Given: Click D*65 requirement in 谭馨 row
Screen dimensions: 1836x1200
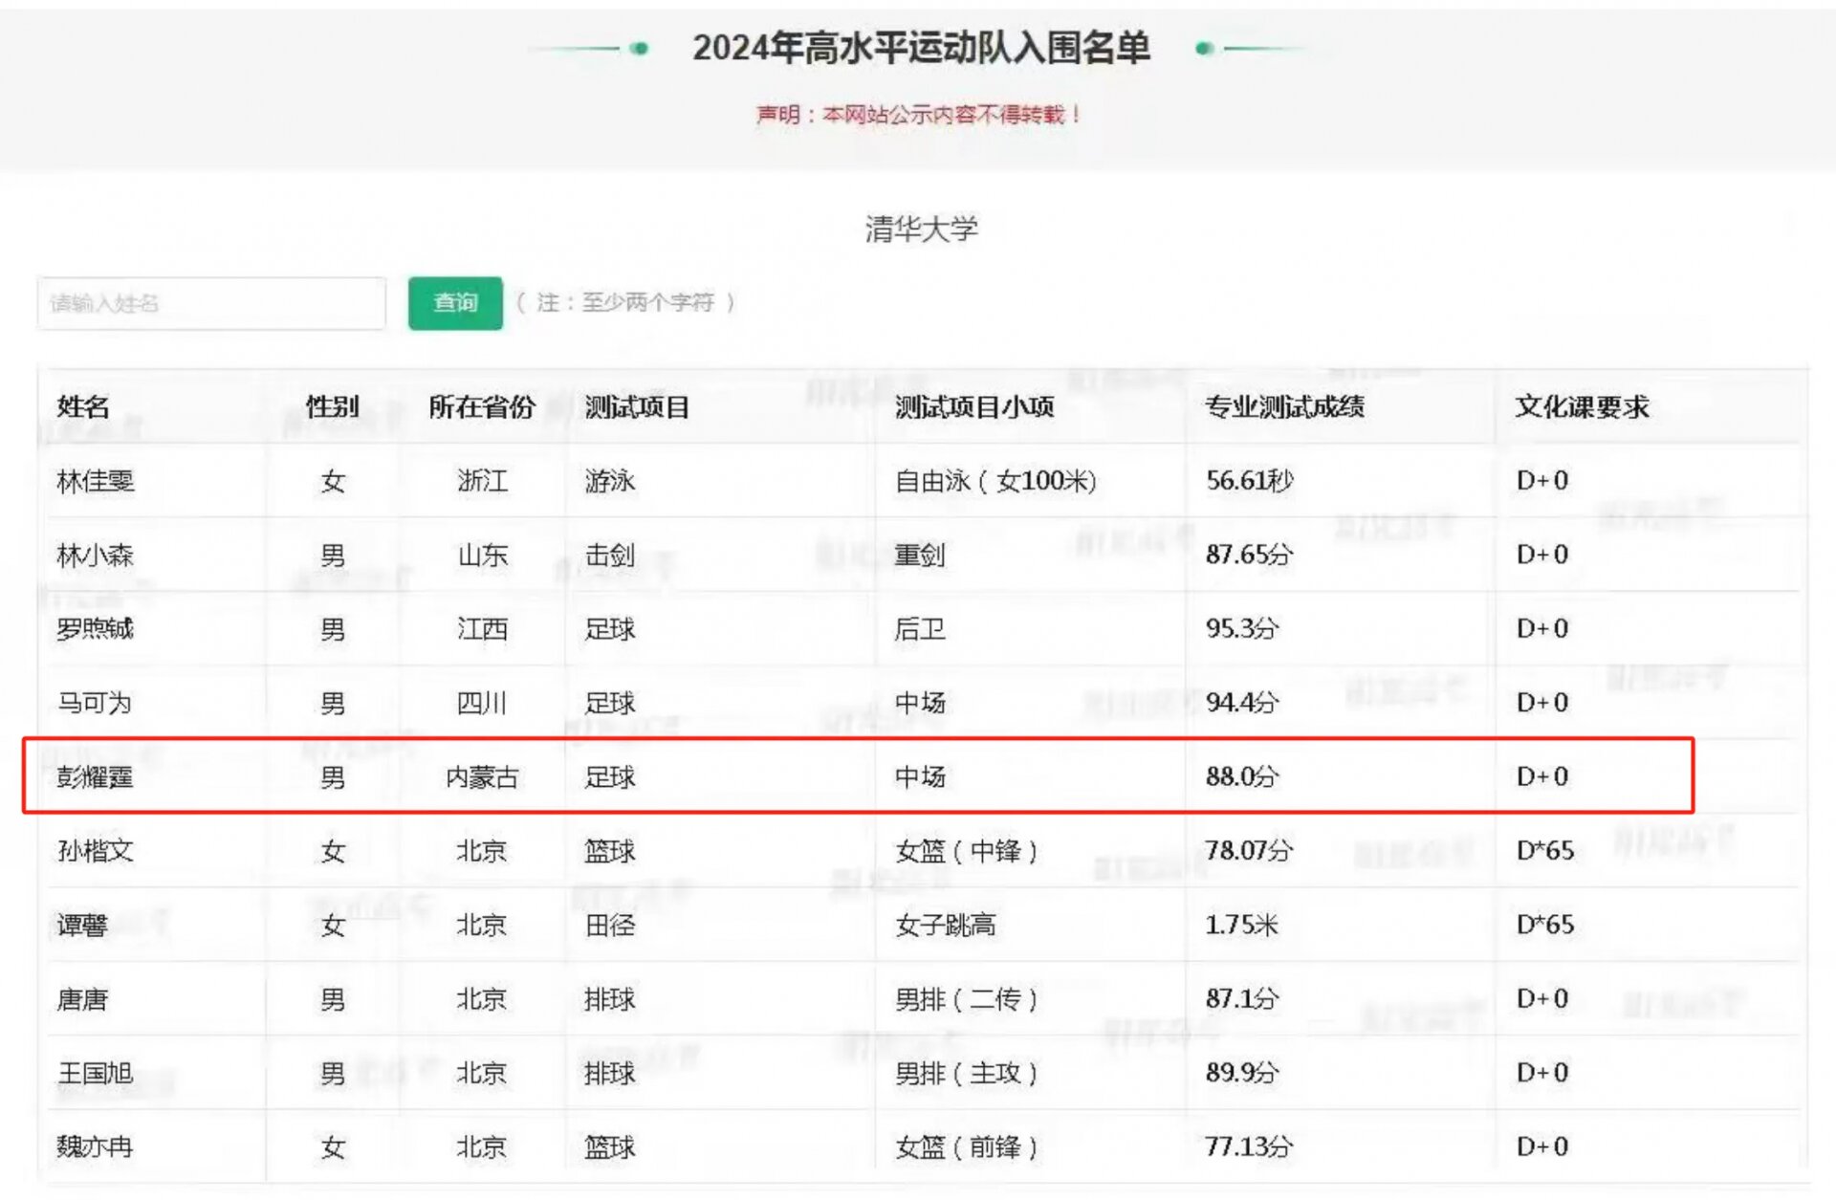Looking at the screenshot, I should click(x=1545, y=925).
